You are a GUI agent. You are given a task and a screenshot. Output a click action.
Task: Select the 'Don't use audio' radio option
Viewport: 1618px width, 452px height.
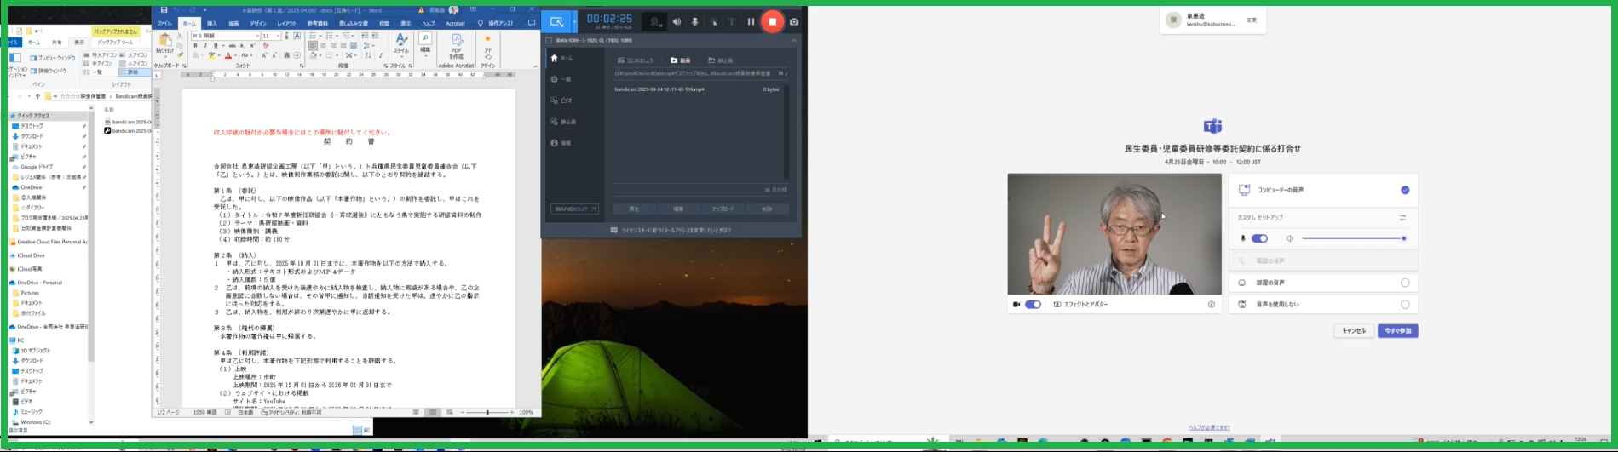(1405, 305)
